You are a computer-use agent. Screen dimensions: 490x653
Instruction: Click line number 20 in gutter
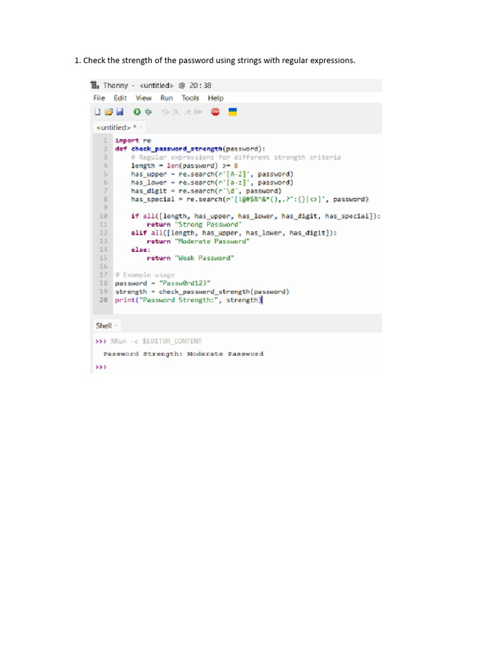pyautogui.click(x=103, y=300)
